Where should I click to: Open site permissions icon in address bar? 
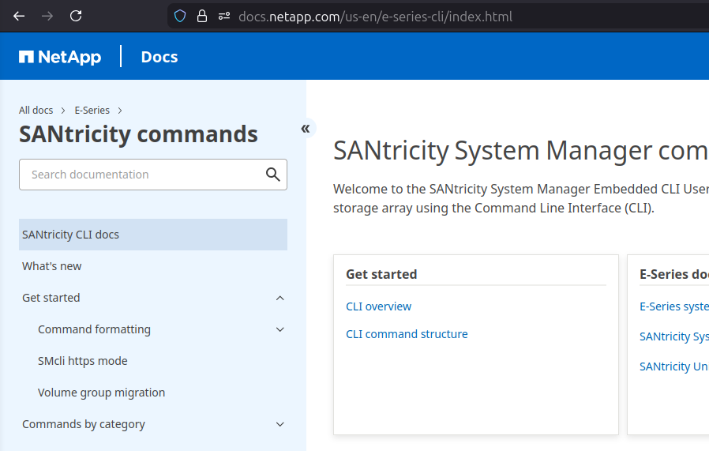coord(224,17)
